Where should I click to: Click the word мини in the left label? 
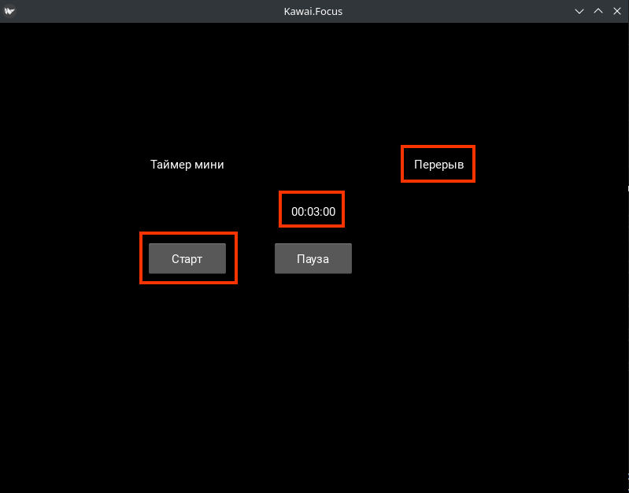coord(210,165)
